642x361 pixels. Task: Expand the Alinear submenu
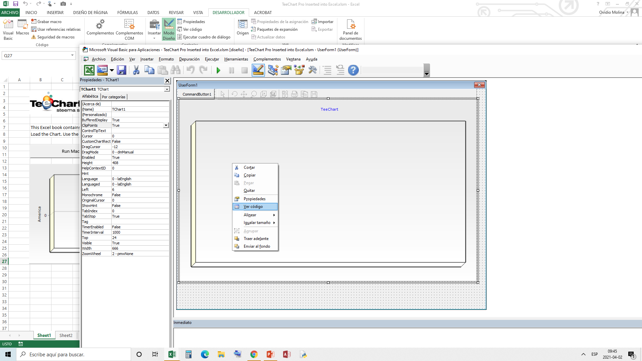255,215
